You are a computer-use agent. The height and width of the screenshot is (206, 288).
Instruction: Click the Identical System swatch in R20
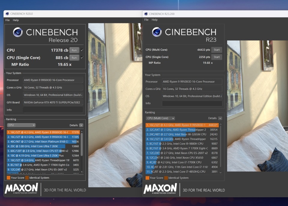click(x=27, y=178)
